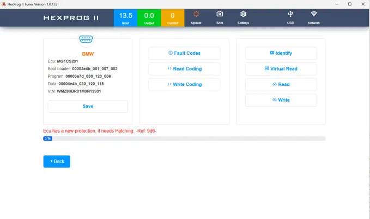Click the Identify button
370x219 pixels.
[281, 53]
